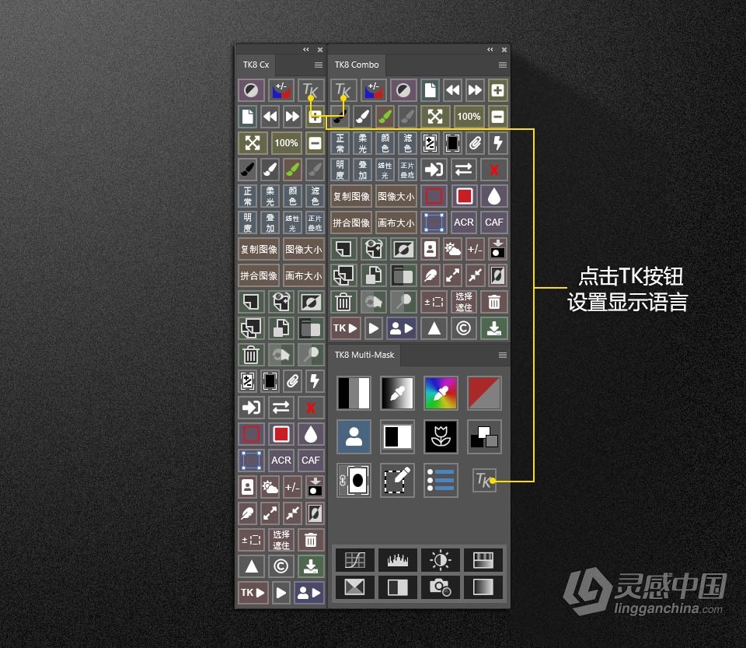Click the 100% zoom button in TK8 Combo
Image resolution: width=746 pixels, height=648 pixels.
click(469, 116)
